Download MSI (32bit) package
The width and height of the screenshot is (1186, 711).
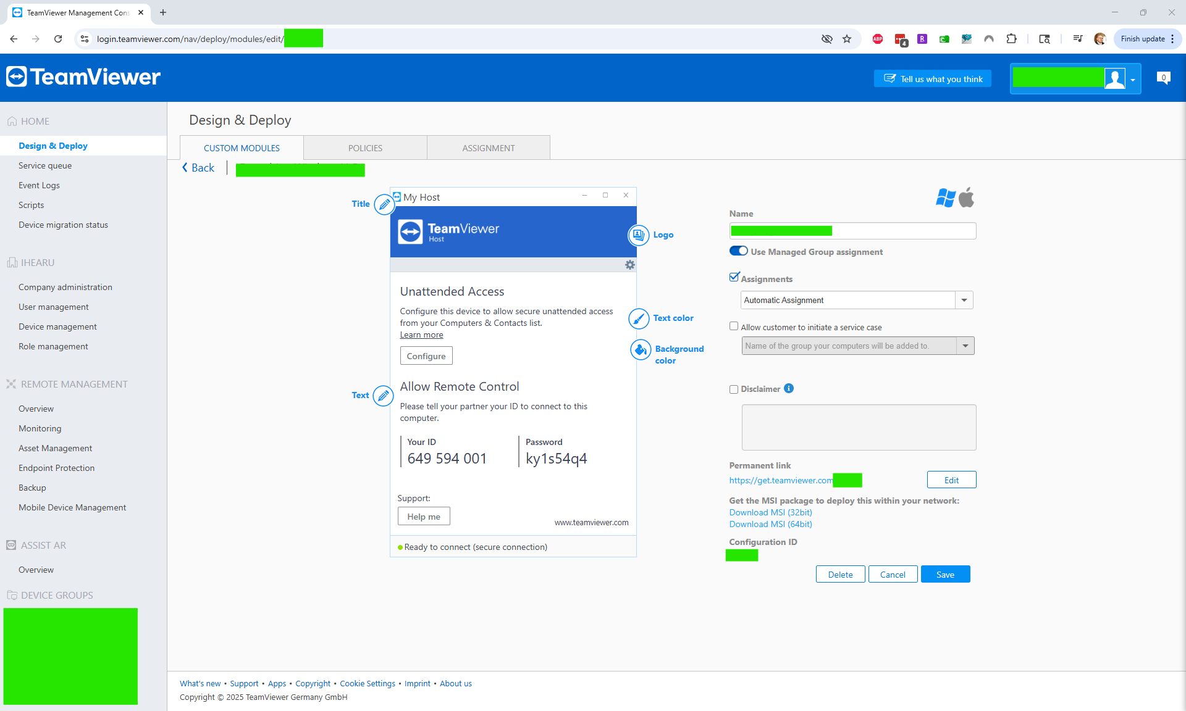(770, 512)
